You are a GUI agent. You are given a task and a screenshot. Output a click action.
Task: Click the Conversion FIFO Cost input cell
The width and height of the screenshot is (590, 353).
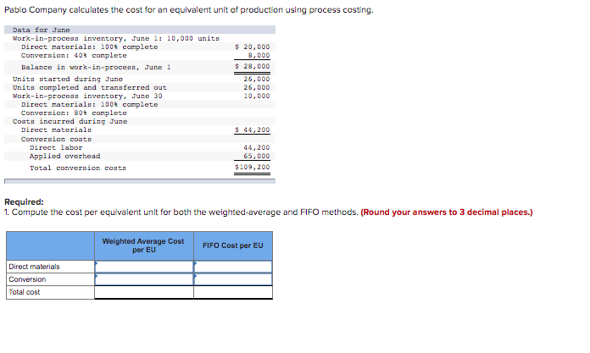pos(233,279)
